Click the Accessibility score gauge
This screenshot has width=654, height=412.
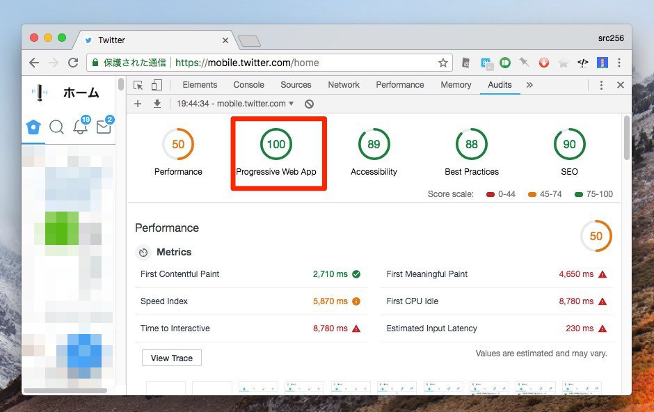click(374, 145)
